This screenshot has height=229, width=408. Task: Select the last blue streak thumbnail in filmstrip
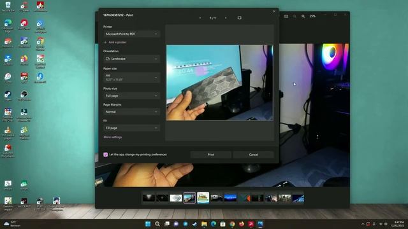(298, 198)
